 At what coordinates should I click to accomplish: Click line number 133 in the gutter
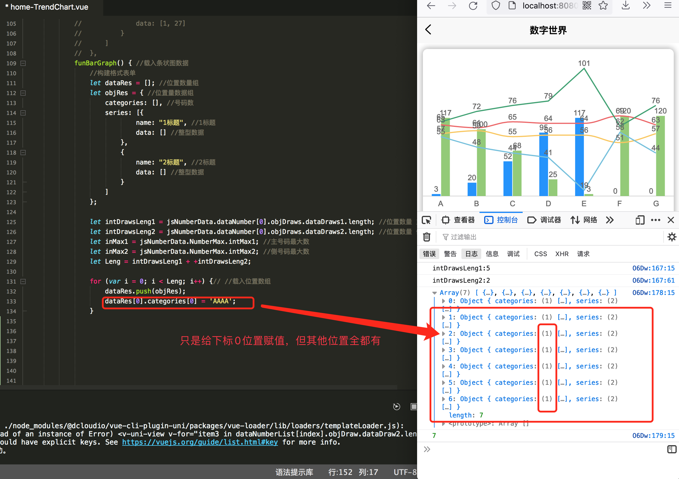(x=11, y=301)
